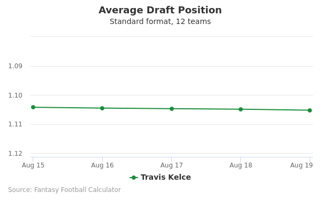Click the green line between Aug 17 and Aug 18
This screenshot has width=321, height=200.
206,109
